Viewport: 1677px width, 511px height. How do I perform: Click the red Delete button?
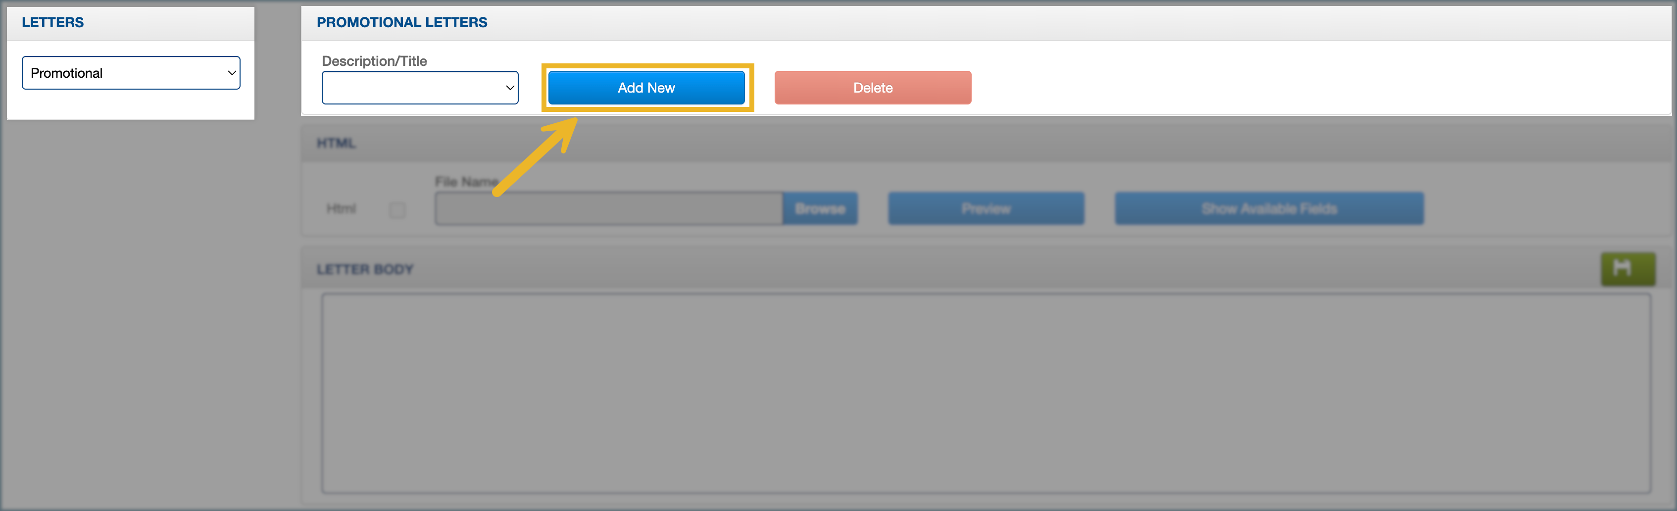872,88
